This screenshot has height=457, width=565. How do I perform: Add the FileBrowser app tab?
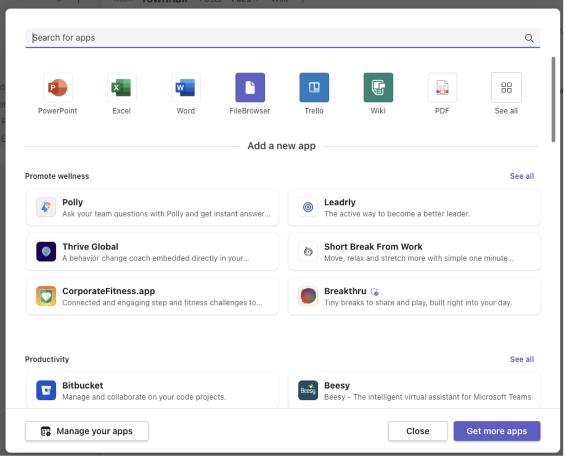pyautogui.click(x=250, y=88)
